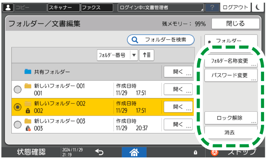Screen dimensions: 268x159
Task: Tap the lock icon in bottom bar
Action: pos(195,152)
